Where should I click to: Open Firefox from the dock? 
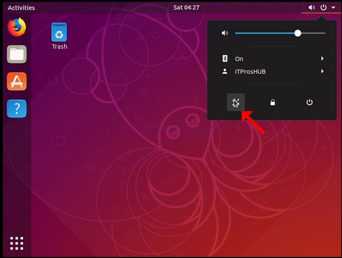(x=17, y=27)
